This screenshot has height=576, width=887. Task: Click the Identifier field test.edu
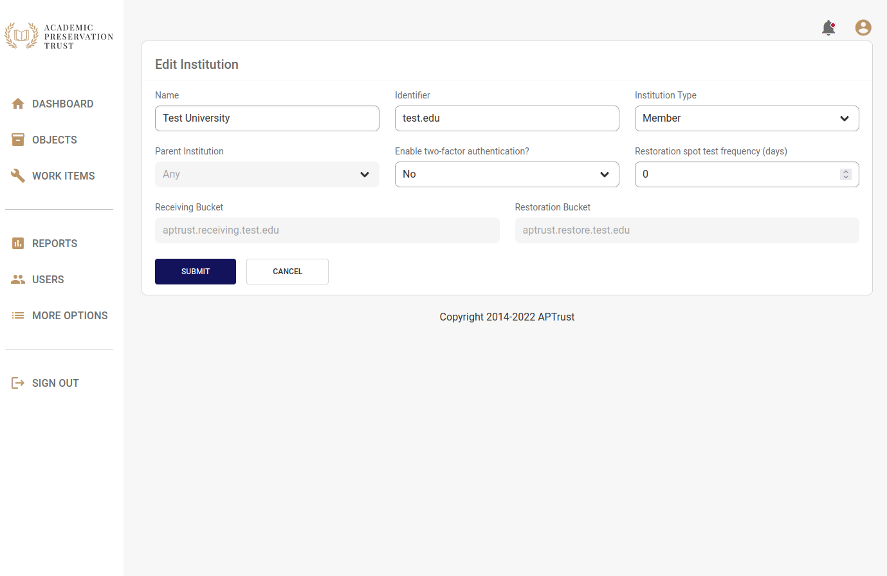(x=507, y=118)
